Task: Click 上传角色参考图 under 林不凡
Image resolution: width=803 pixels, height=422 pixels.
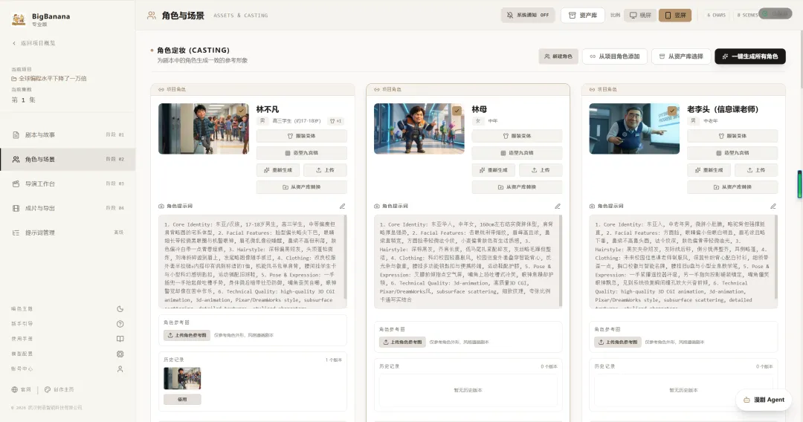Action: [x=187, y=336]
